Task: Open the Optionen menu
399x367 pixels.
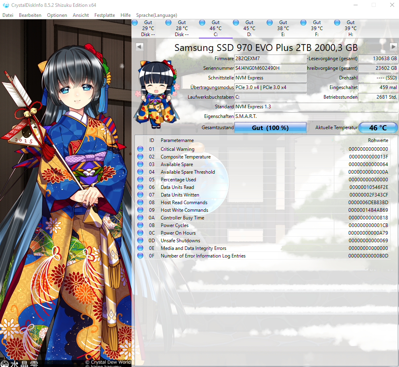Action: (57, 15)
